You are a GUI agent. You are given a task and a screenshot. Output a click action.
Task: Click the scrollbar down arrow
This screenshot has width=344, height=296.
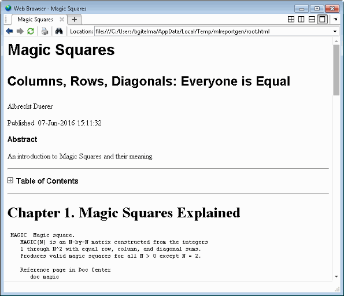point(336,276)
